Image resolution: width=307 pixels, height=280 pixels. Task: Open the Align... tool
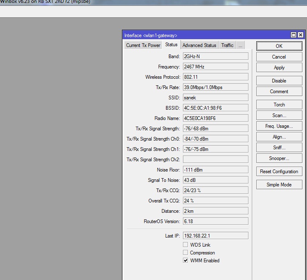[x=279, y=137]
